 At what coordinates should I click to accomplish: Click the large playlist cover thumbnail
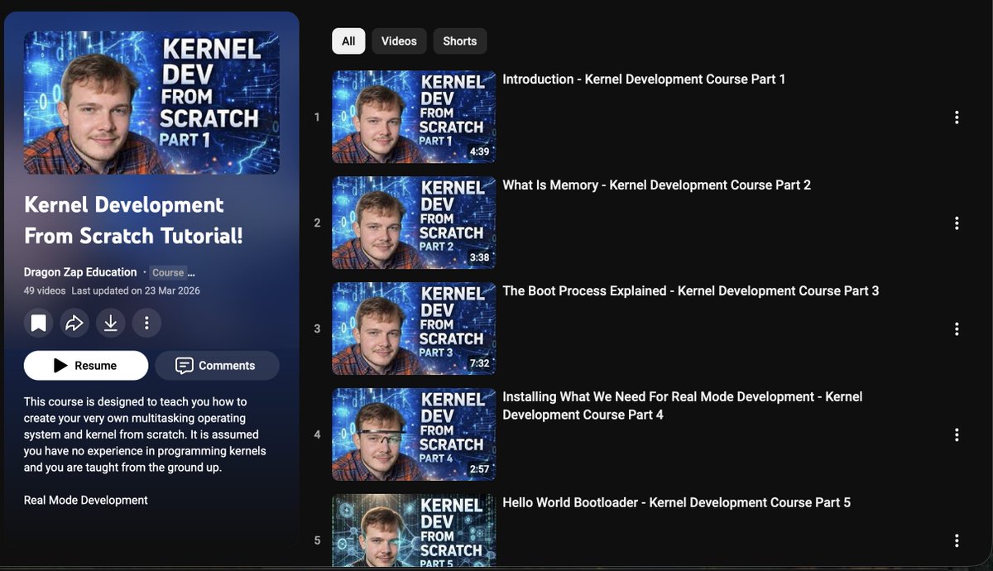coord(151,103)
